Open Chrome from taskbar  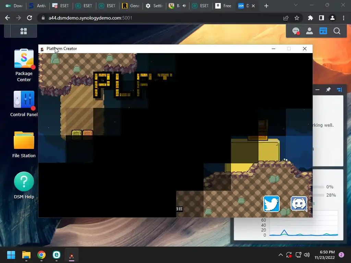(41, 255)
